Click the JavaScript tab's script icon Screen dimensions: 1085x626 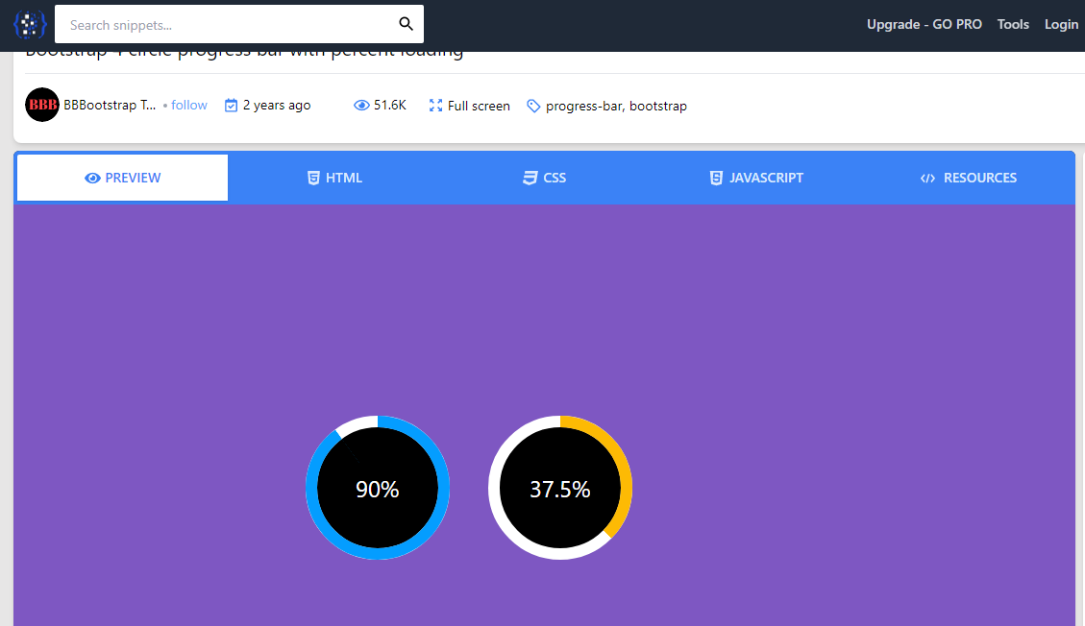click(x=716, y=178)
